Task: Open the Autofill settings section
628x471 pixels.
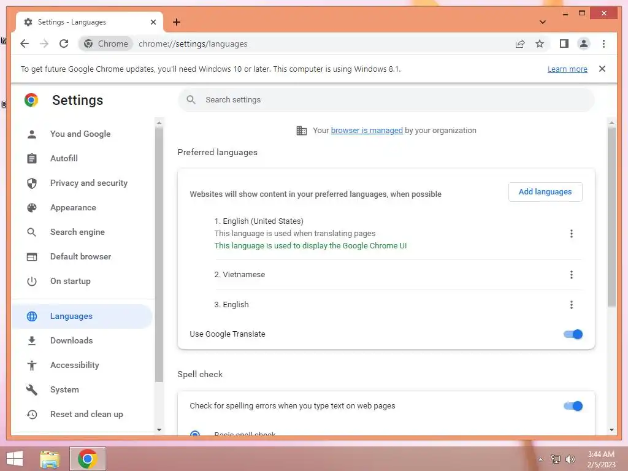Action: [82, 159]
